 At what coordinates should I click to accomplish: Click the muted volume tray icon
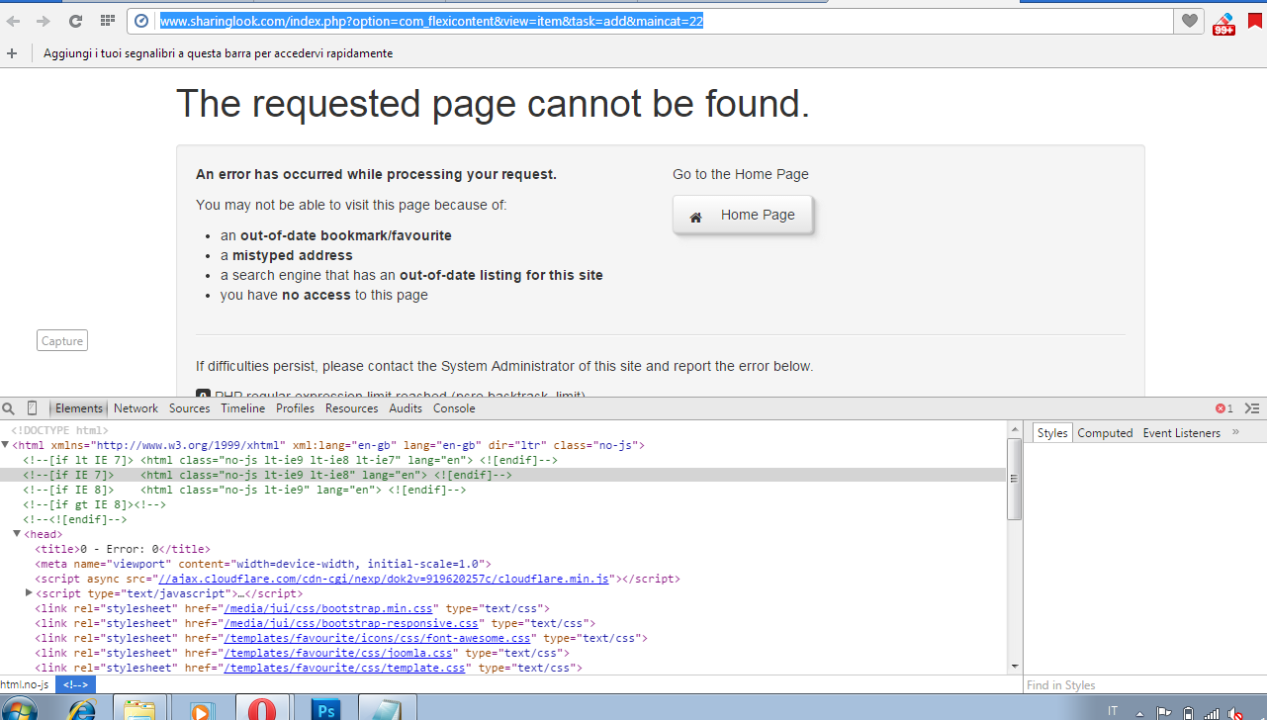coord(1235,712)
